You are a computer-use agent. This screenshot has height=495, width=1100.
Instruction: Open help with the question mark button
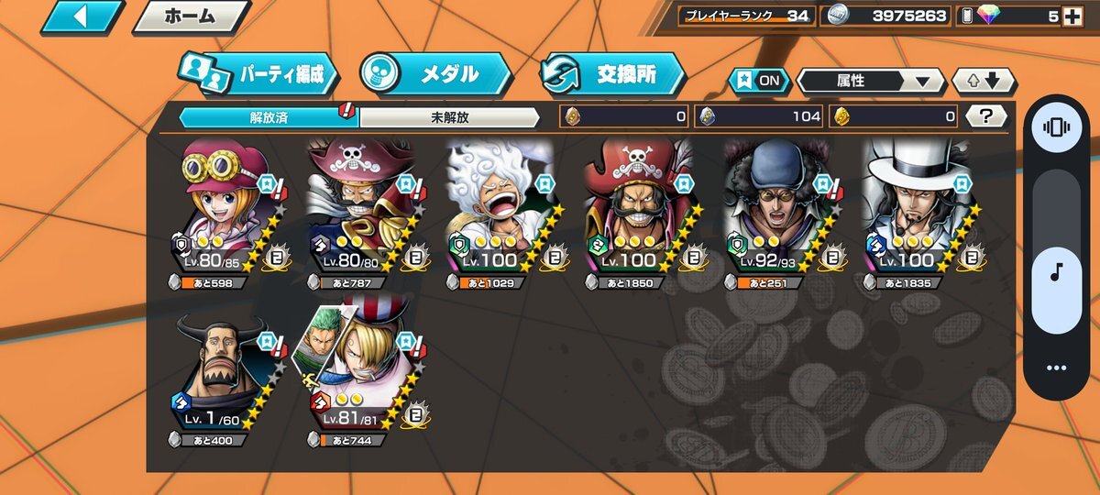(985, 116)
